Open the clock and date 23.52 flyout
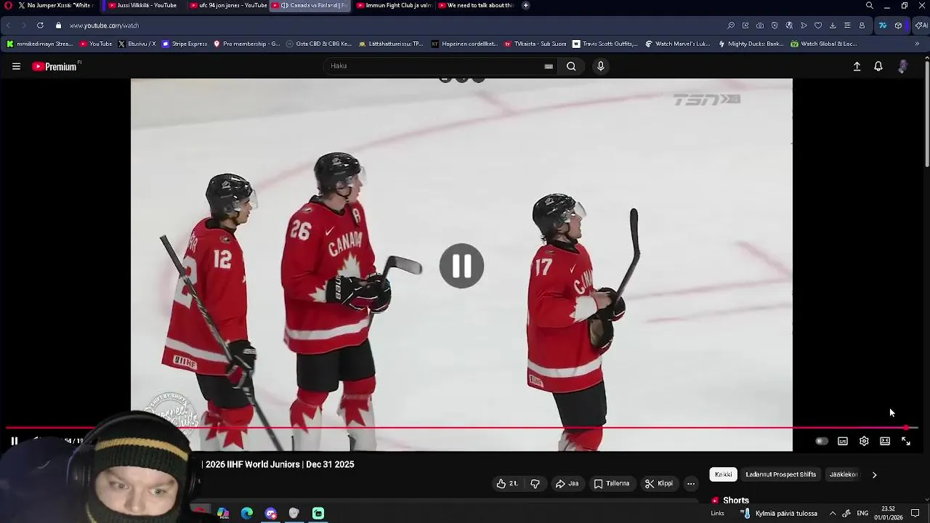The width and height of the screenshot is (930, 523). pos(889,514)
